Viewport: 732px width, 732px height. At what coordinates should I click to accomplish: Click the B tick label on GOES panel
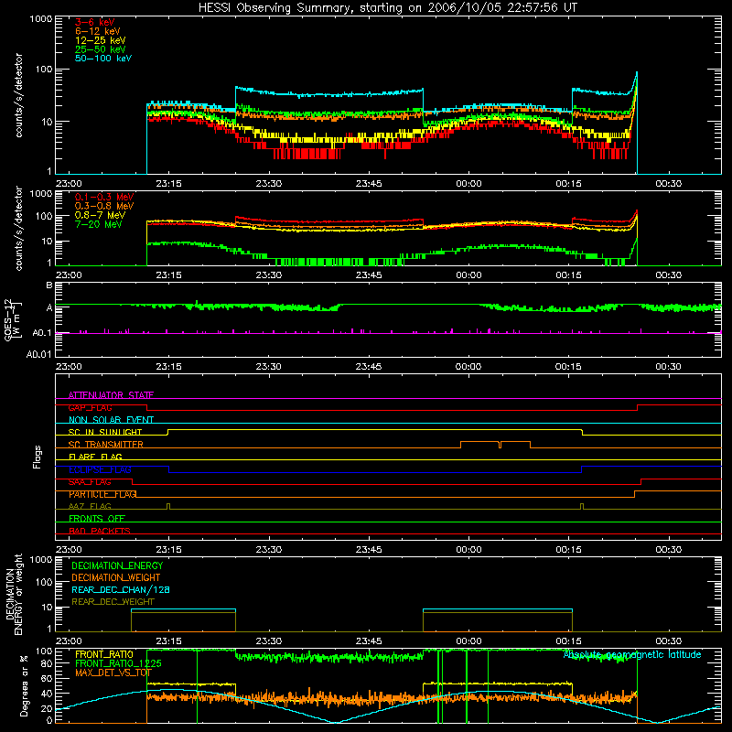tap(49, 285)
